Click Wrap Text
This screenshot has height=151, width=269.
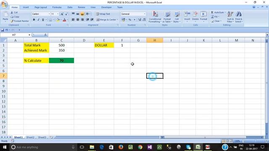point(103,14)
